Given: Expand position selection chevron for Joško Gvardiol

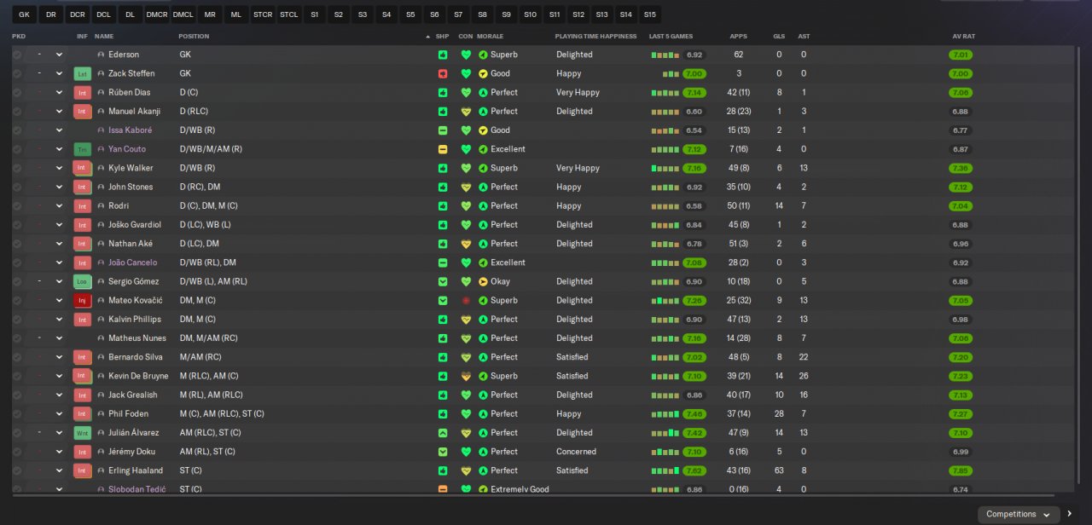Looking at the screenshot, I should (59, 225).
